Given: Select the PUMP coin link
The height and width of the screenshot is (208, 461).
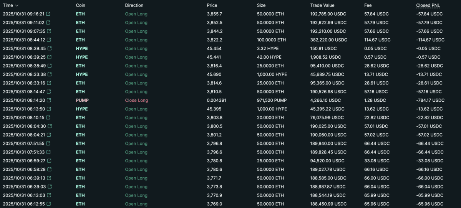Looking at the screenshot, I should tap(82, 101).
